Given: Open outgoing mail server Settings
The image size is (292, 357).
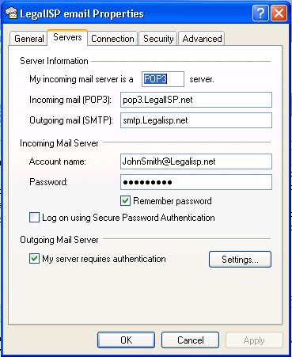Looking at the screenshot, I should [240, 260].
